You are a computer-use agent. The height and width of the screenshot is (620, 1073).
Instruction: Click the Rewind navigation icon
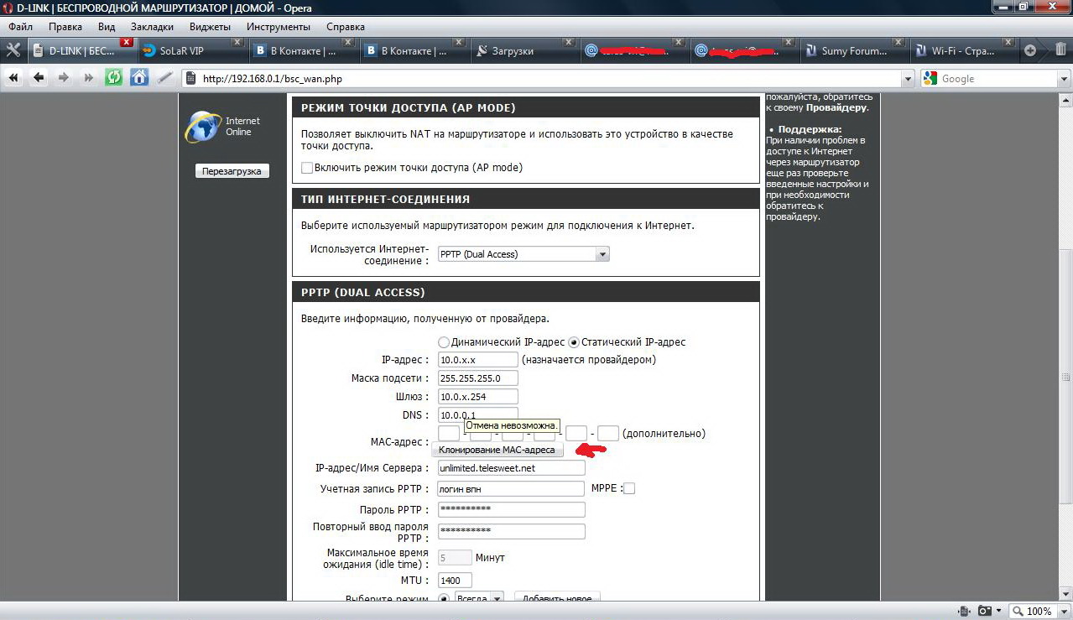(x=13, y=78)
